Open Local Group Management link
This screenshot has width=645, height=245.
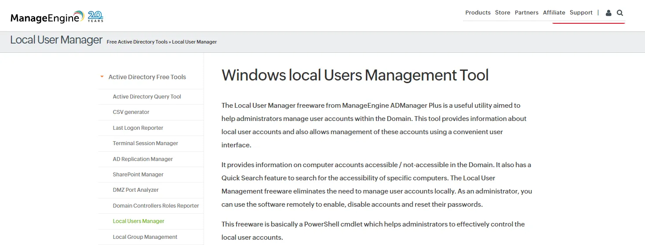(x=145, y=237)
